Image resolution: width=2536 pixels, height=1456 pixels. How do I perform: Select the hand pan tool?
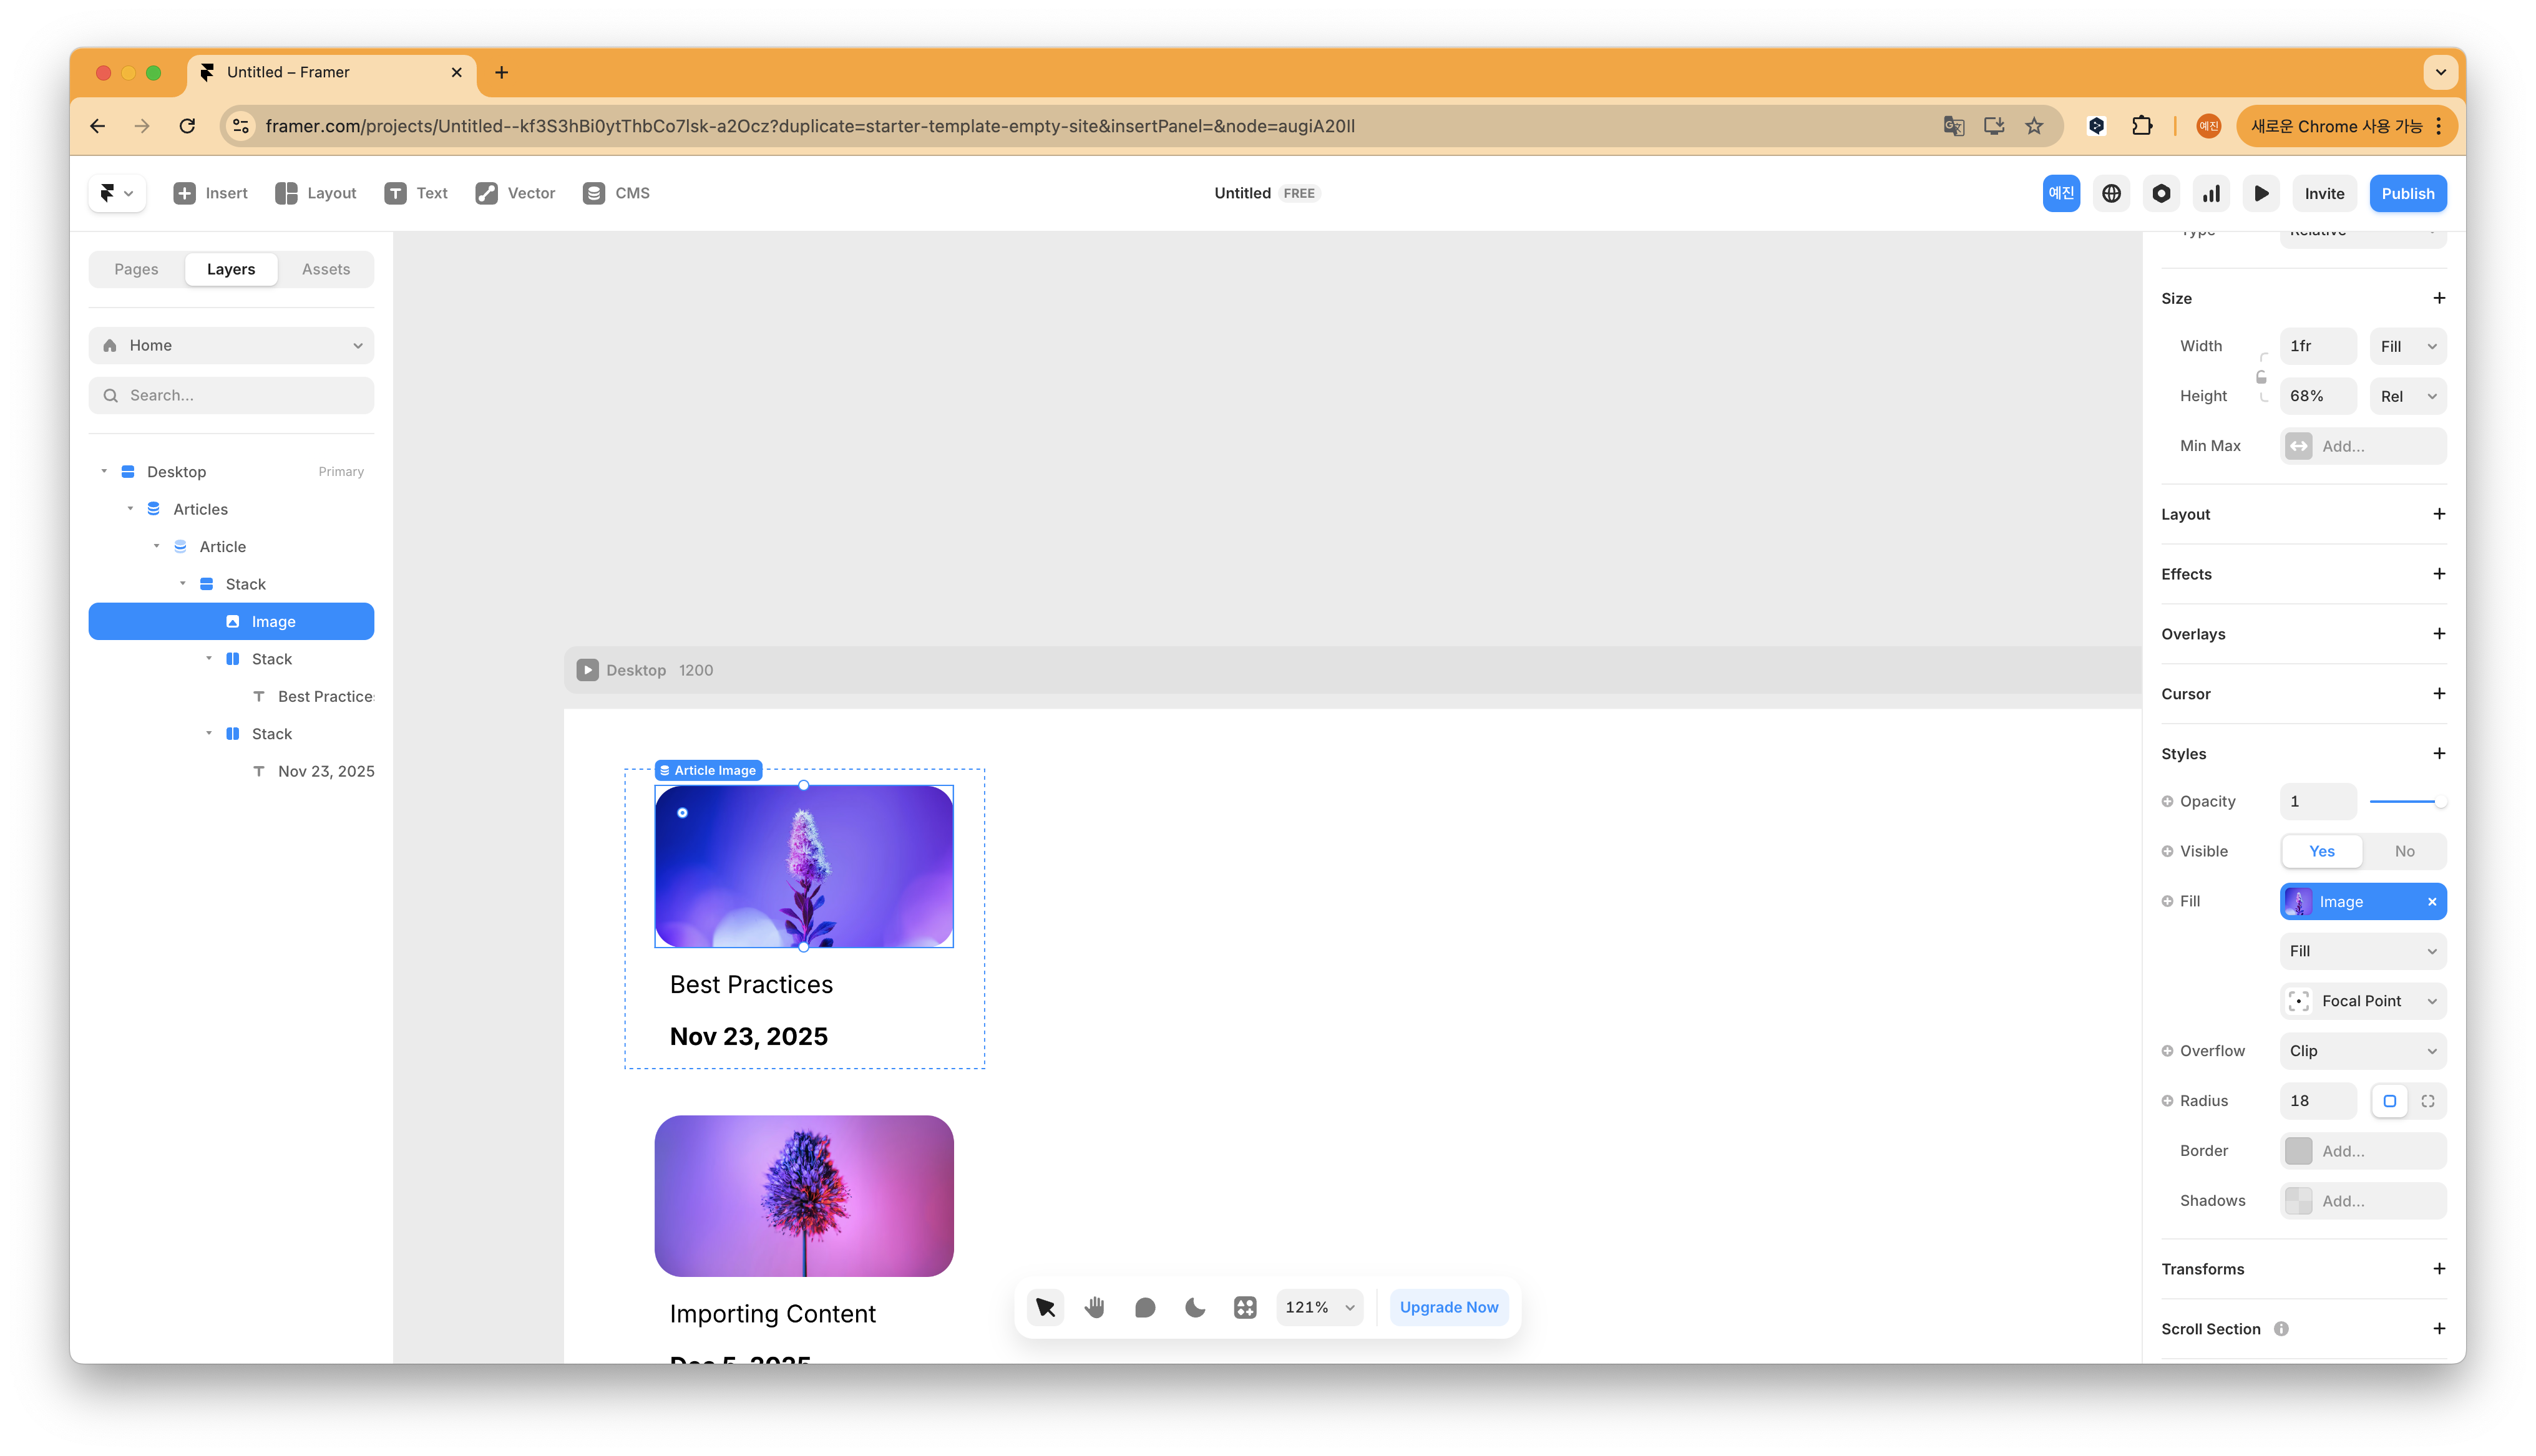click(x=1095, y=1307)
